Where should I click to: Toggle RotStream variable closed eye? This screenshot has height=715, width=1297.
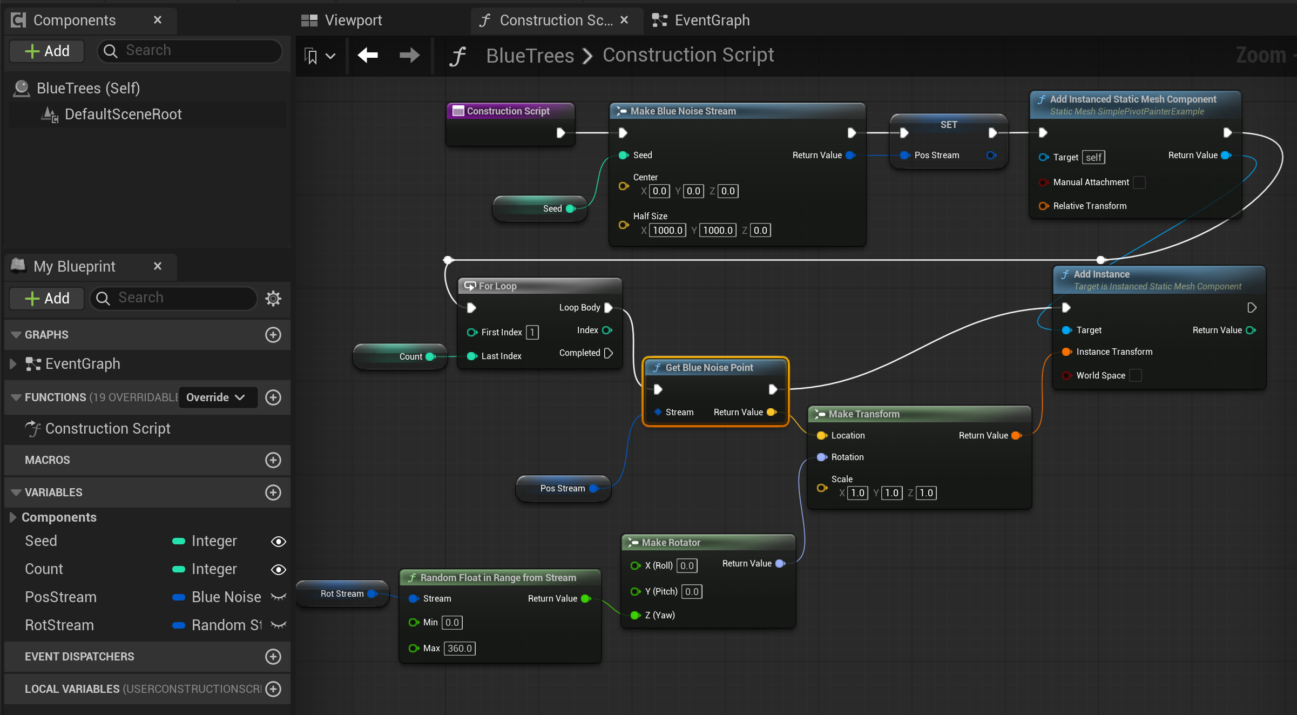coord(279,625)
